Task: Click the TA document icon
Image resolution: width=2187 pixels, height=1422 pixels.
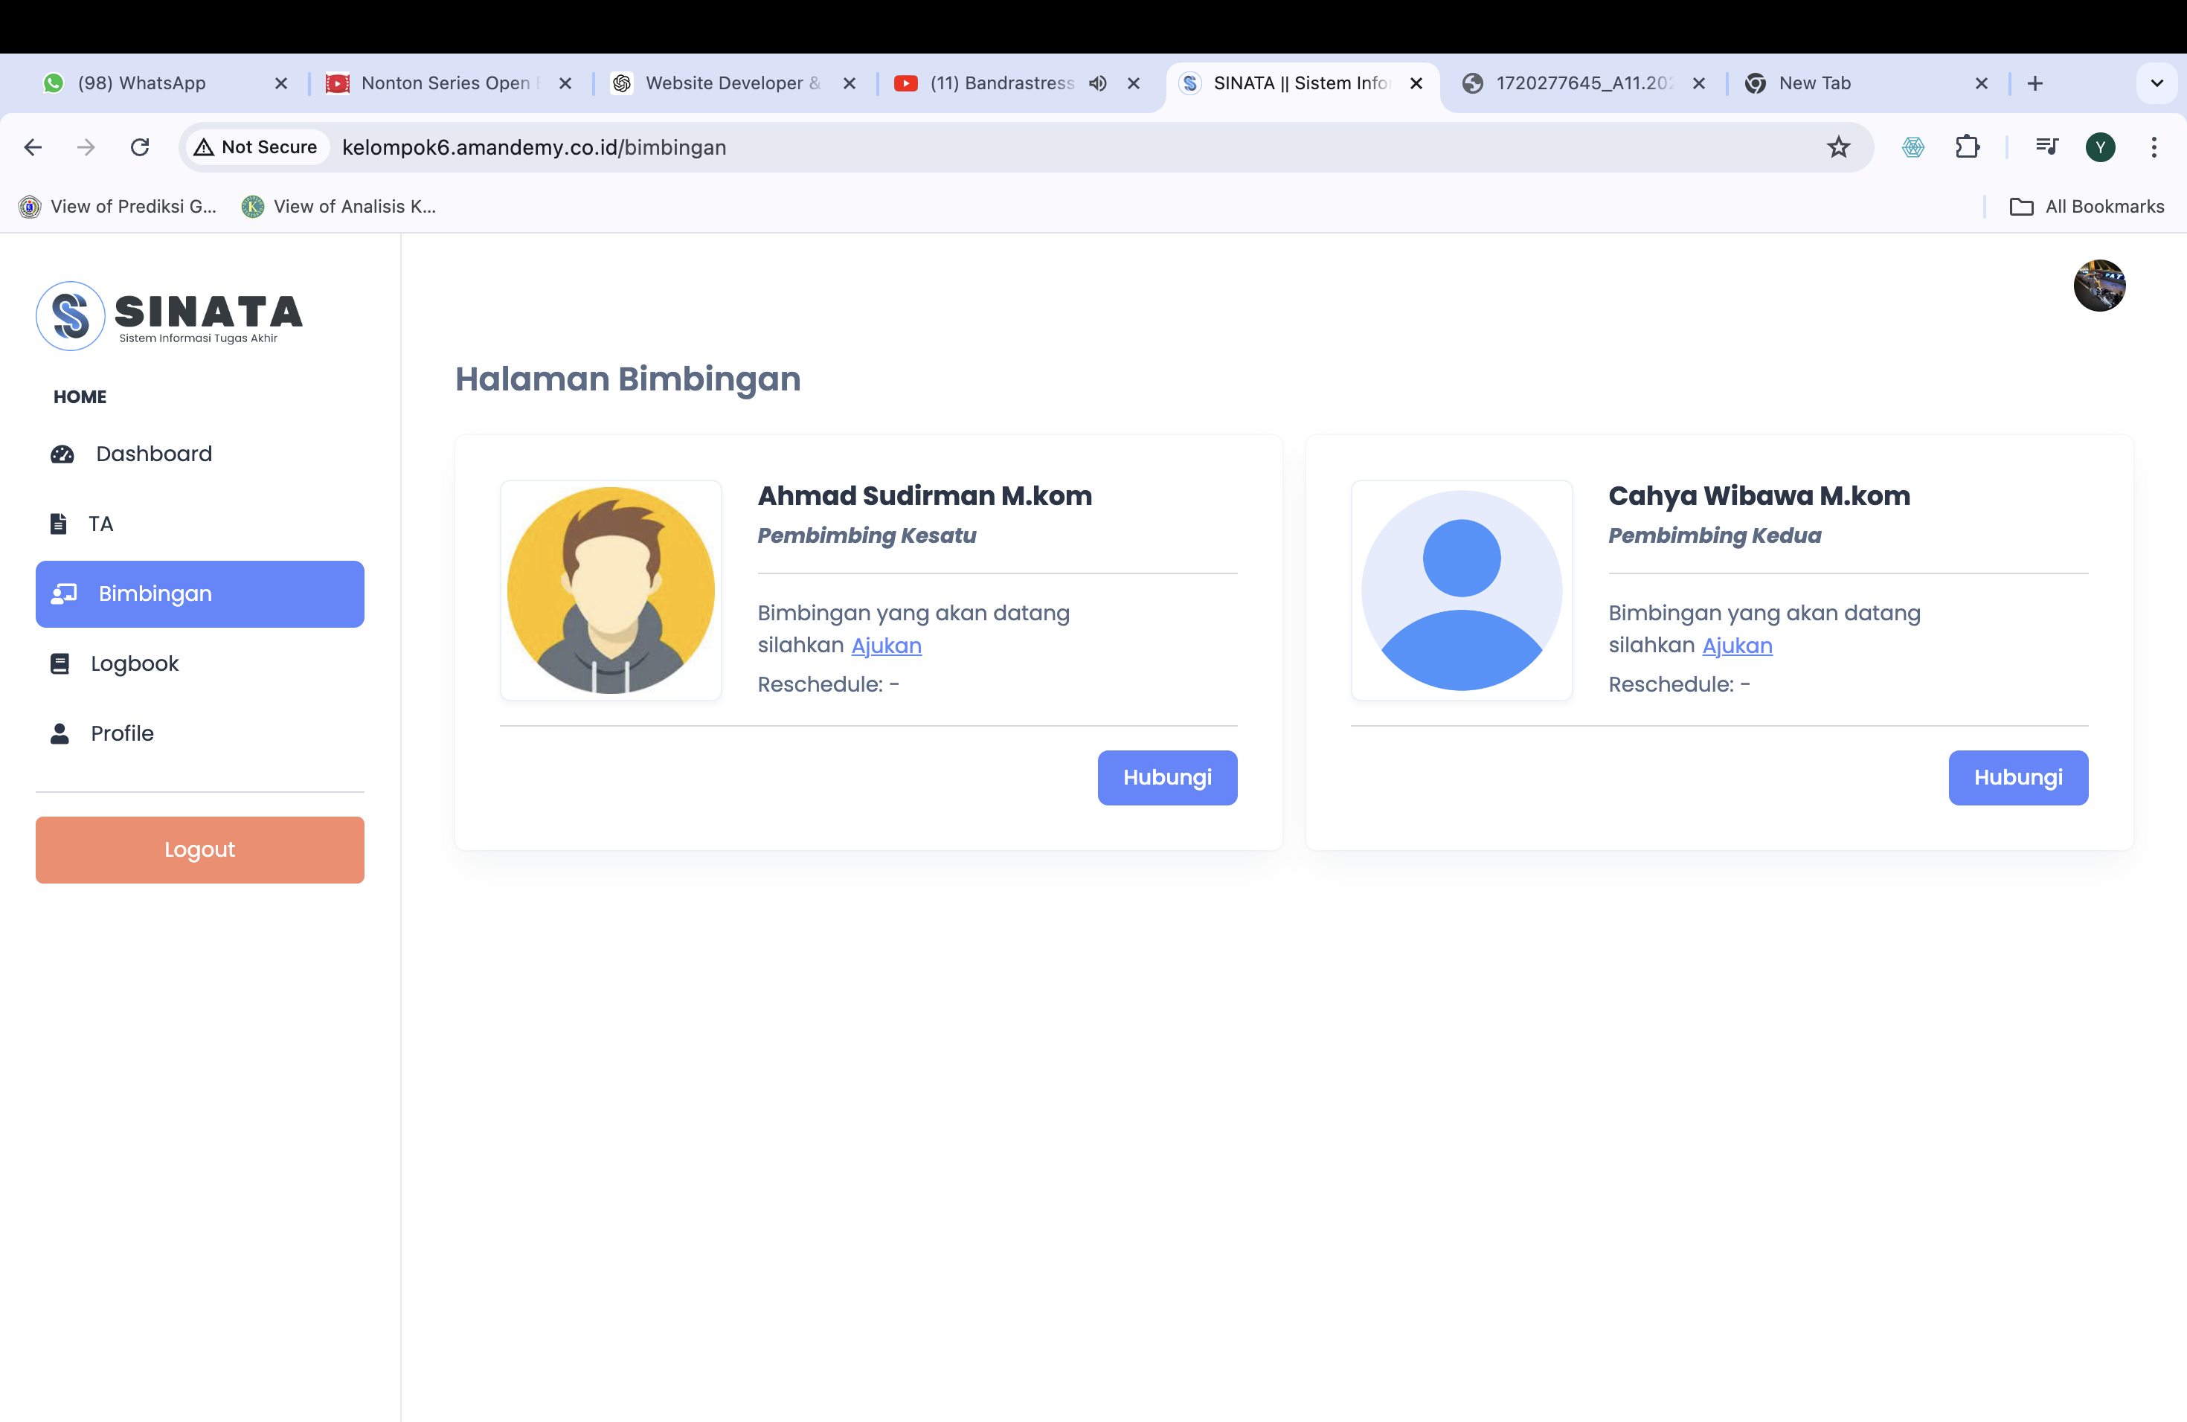Action: [58, 524]
